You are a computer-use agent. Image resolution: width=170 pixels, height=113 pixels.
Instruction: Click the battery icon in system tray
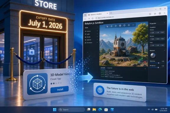tap(156, 109)
